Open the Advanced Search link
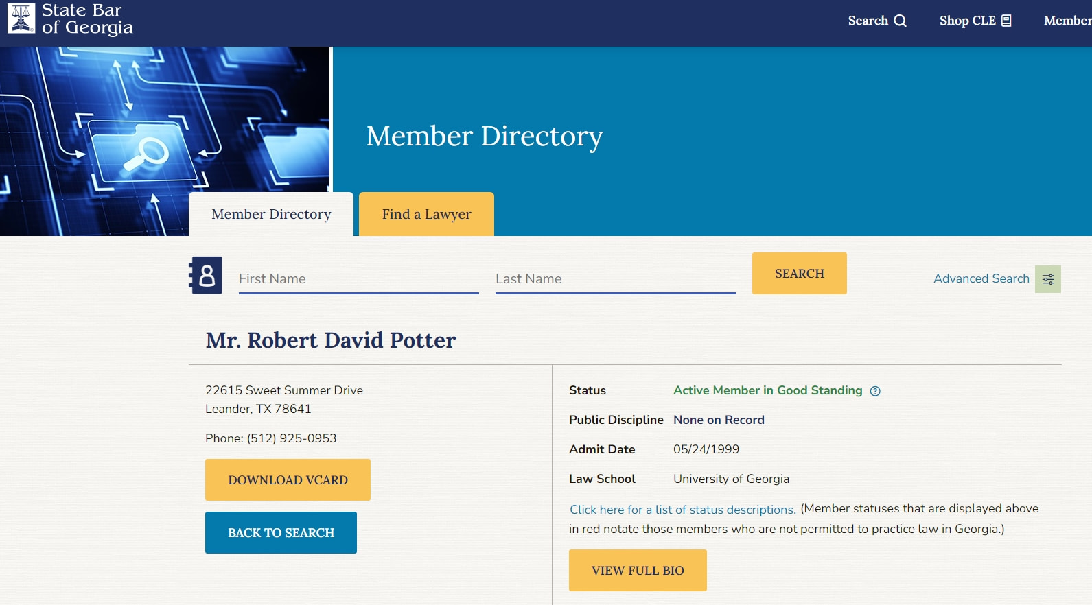1092x605 pixels. (981, 278)
